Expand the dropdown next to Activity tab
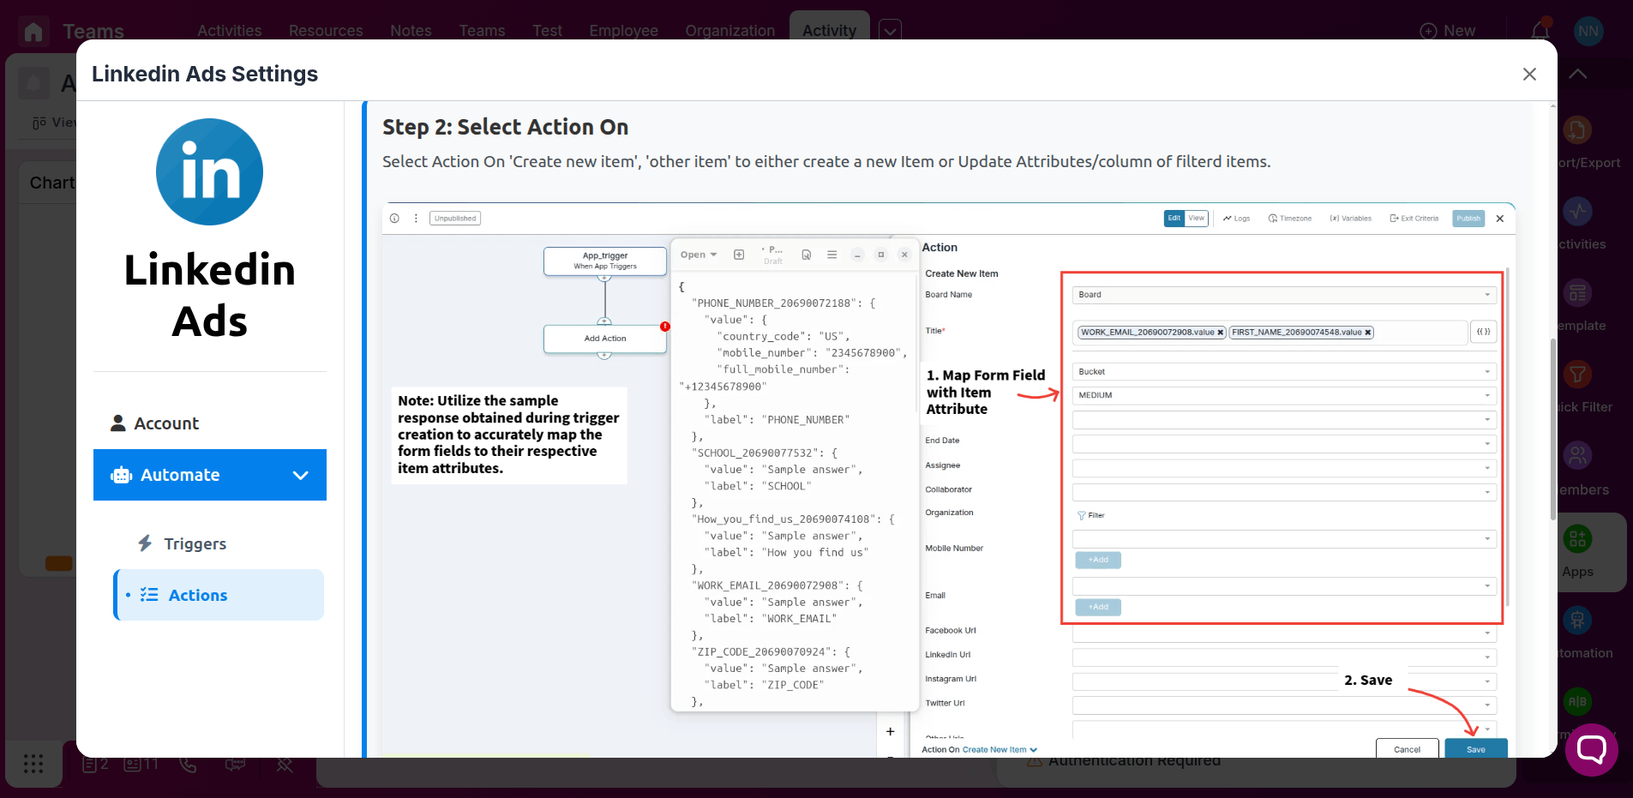The width and height of the screenshot is (1633, 798). pyautogui.click(x=890, y=31)
